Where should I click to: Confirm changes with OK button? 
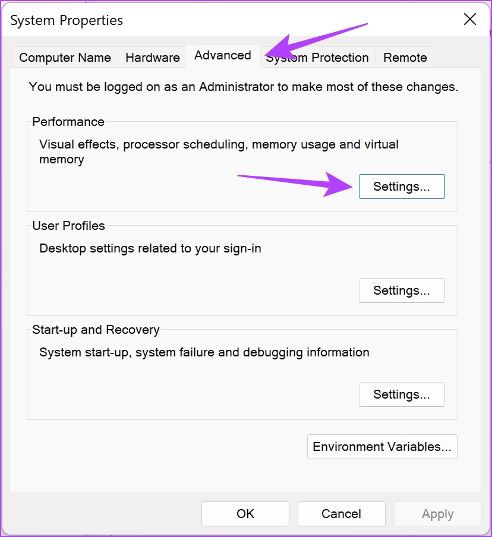click(245, 514)
